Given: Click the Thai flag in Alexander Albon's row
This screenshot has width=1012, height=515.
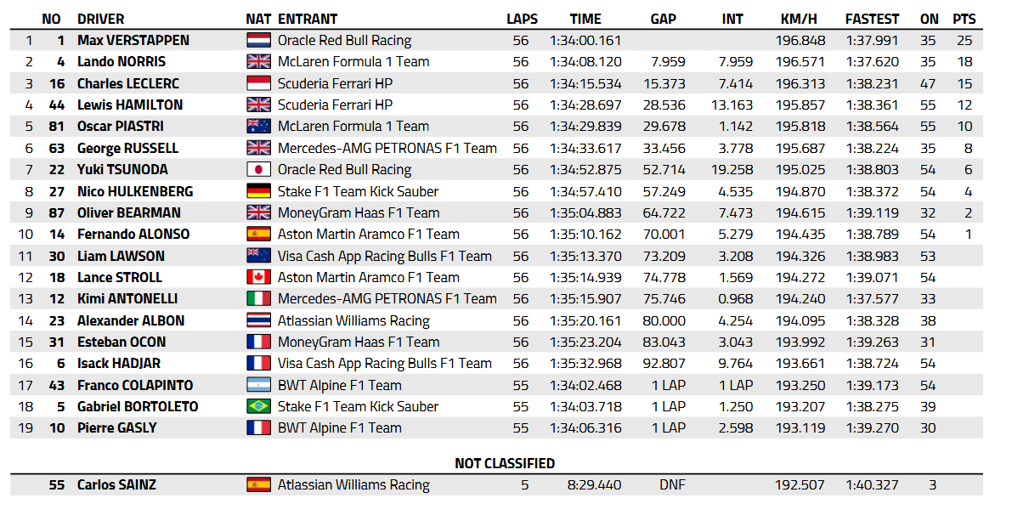Looking at the screenshot, I should coord(258,320).
